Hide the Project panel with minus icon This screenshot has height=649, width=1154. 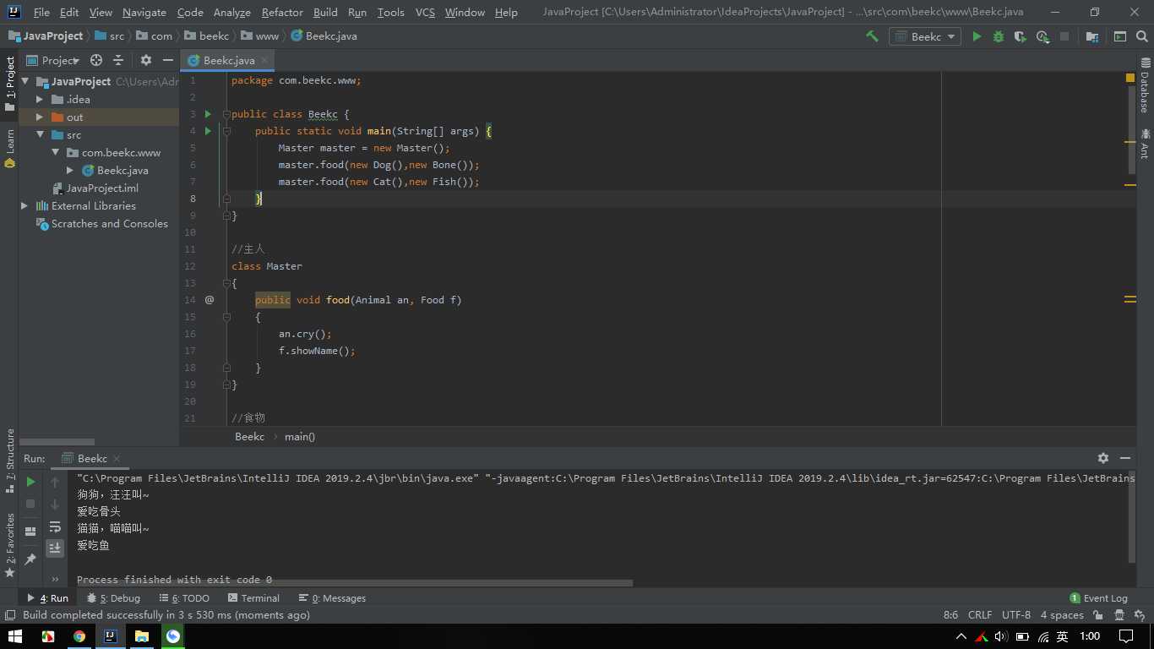point(167,60)
